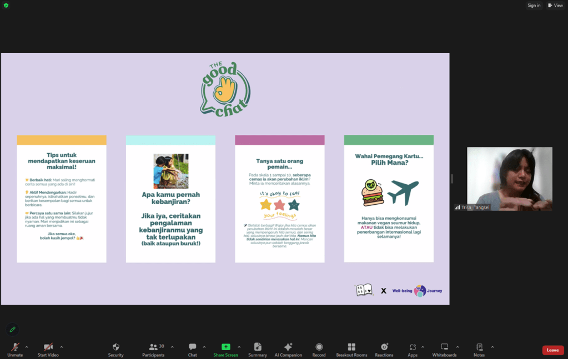The height and width of the screenshot is (359, 568).
Task: Expand the Whiteboards options arrow
Action: pos(458,347)
